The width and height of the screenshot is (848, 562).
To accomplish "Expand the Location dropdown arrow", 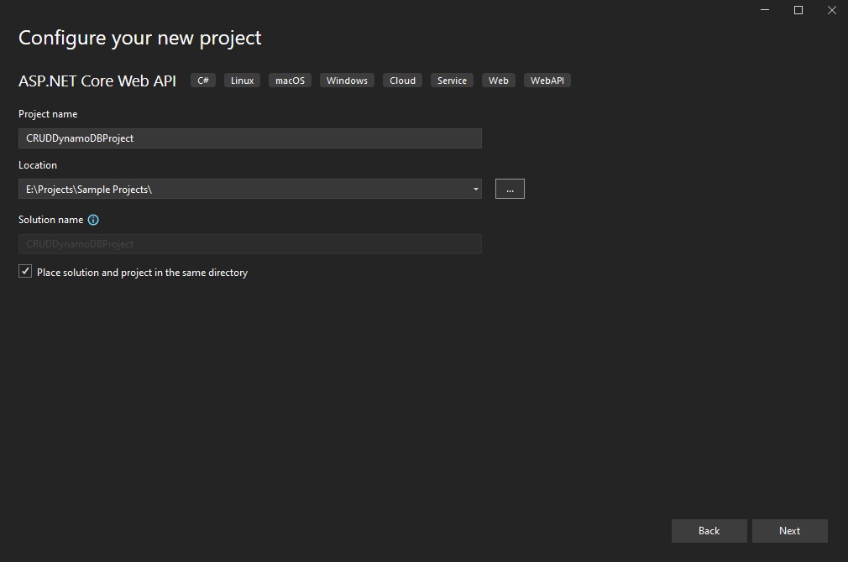I will pyautogui.click(x=476, y=189).
